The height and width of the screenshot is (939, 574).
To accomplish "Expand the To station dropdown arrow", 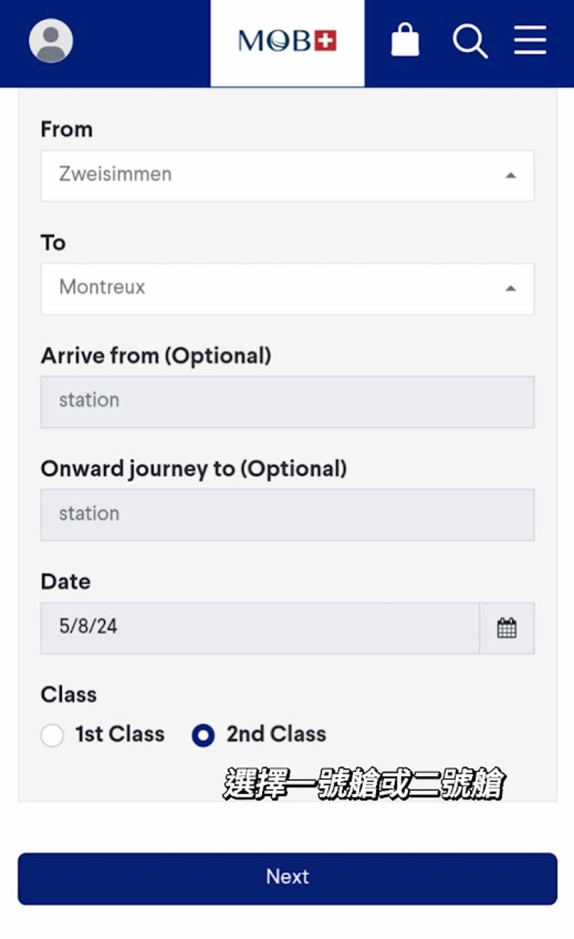I will pos(510,288).
